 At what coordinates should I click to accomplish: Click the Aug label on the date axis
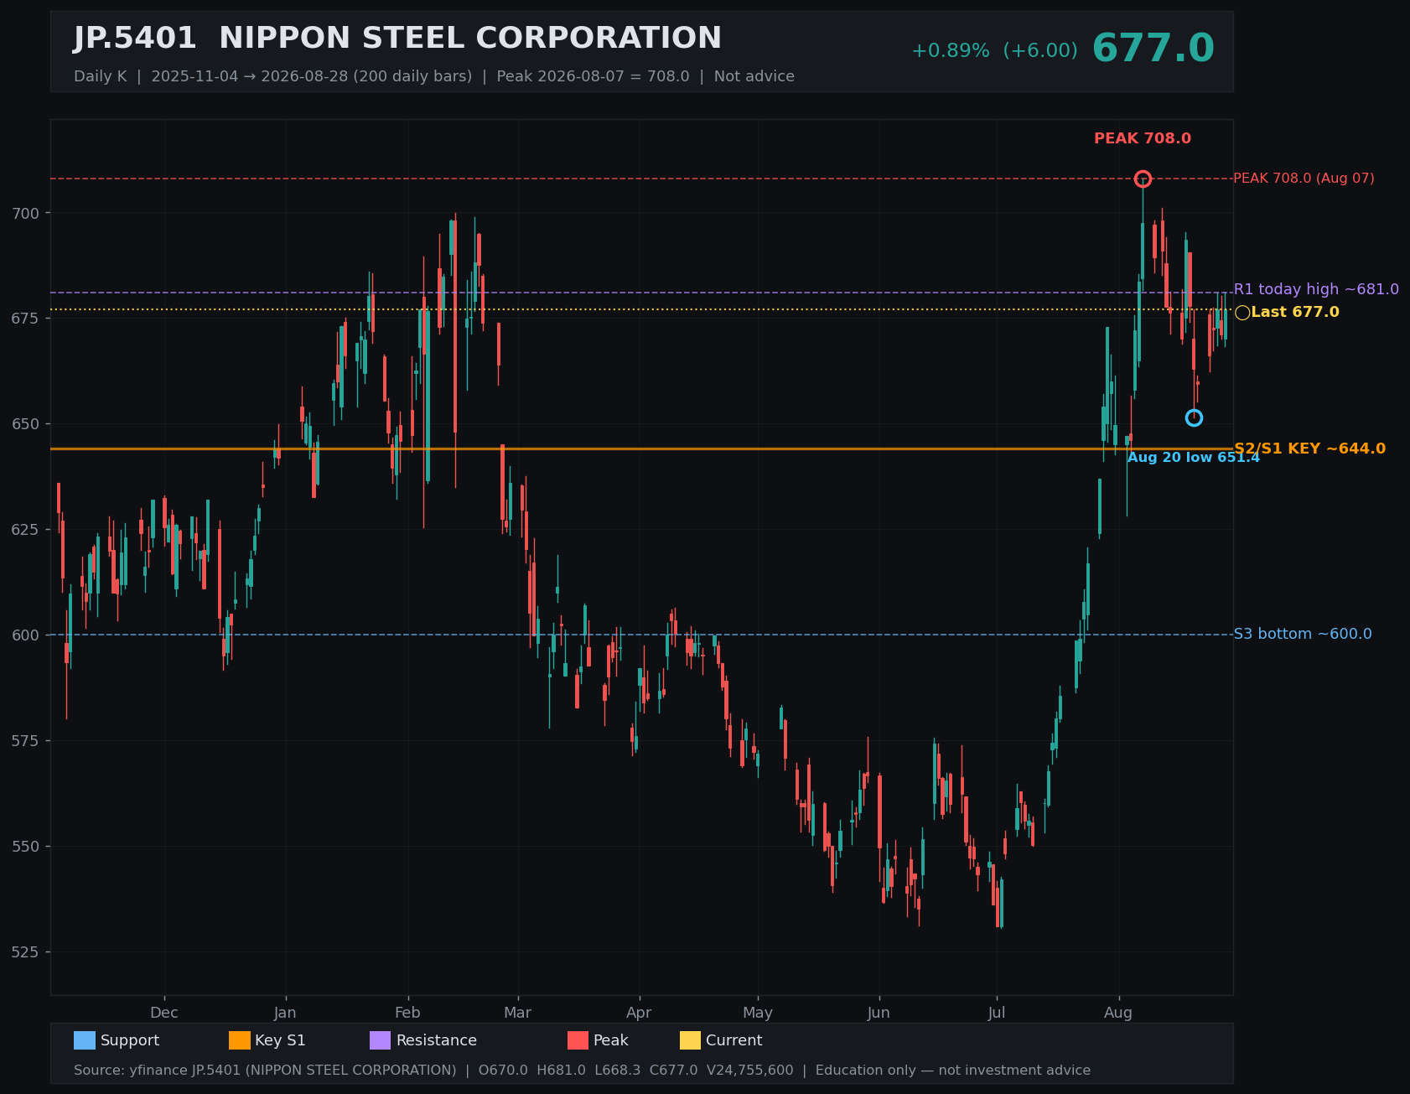[x=1118, y=1013]
